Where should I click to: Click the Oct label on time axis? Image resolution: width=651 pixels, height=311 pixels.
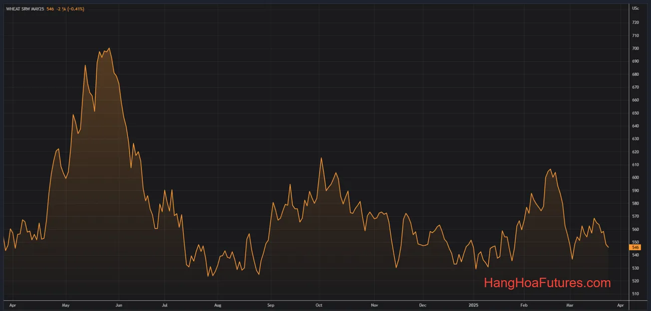point(319,305)
